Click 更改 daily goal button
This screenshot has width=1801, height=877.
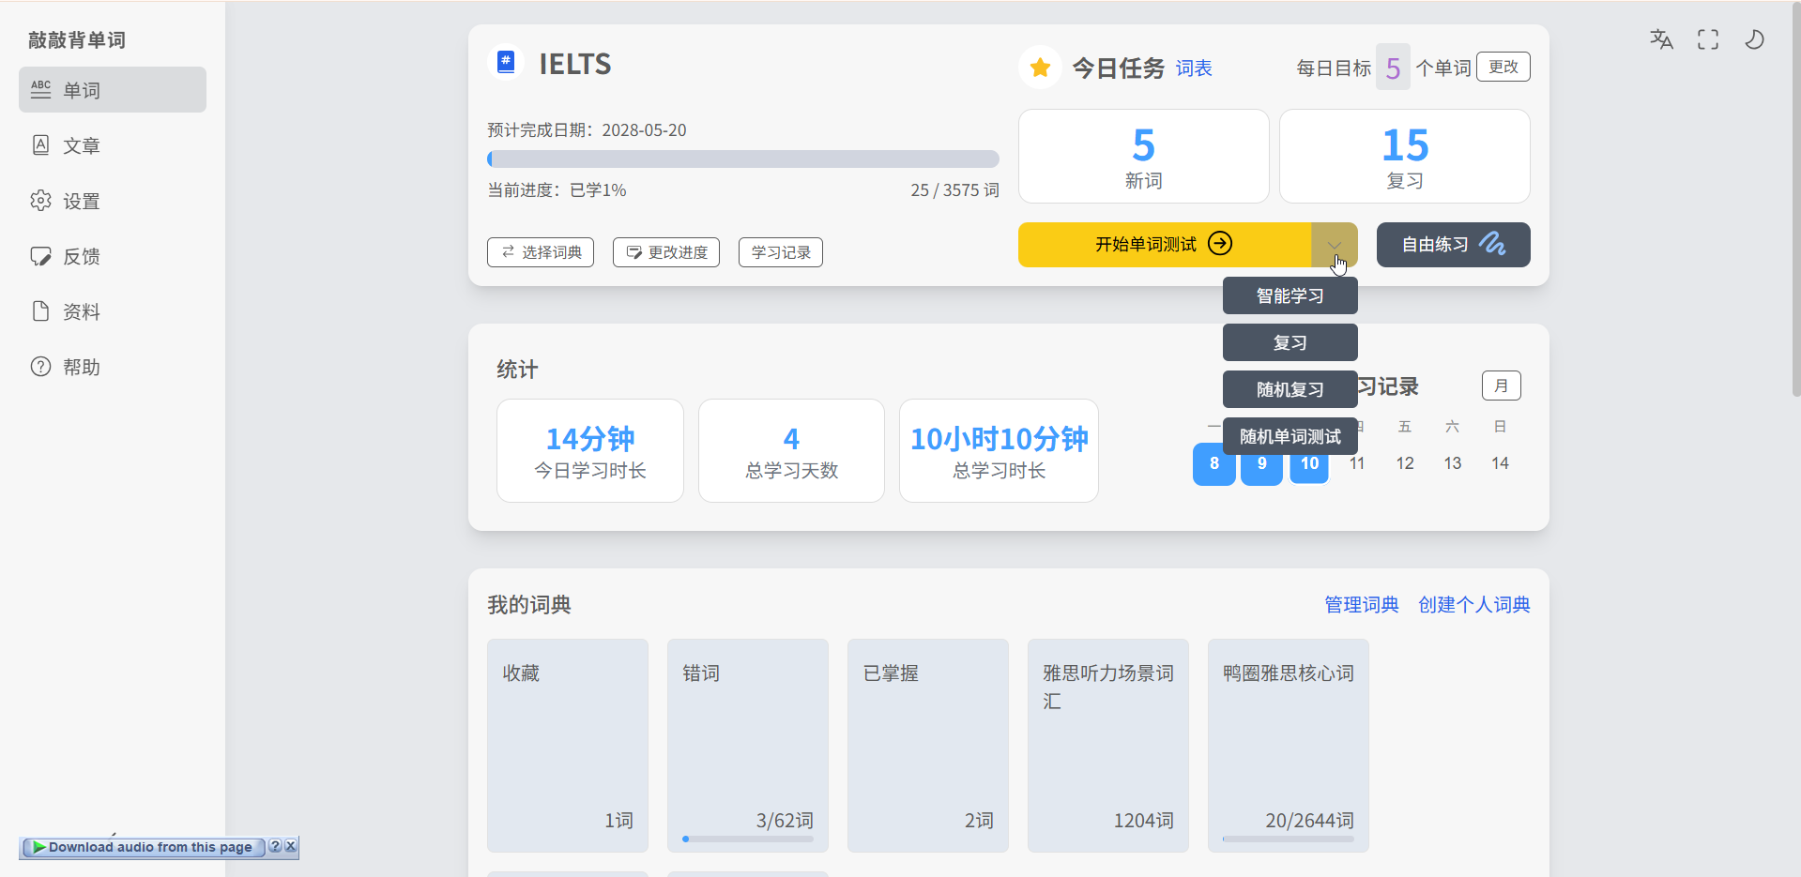[x=1503, y=67]
